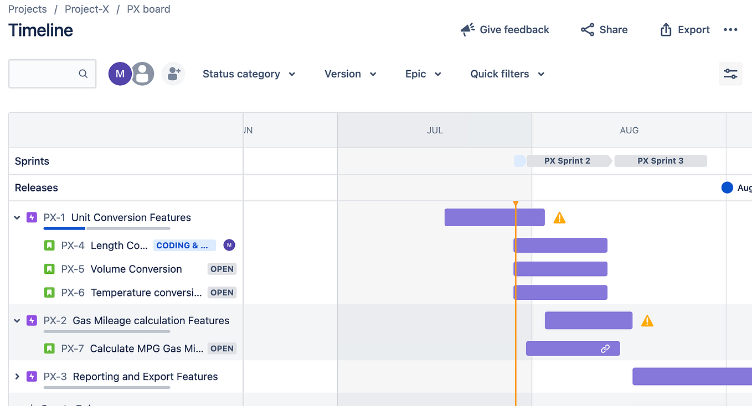
Task: Open the three-dots more actions menu
Action: [730, 30]
